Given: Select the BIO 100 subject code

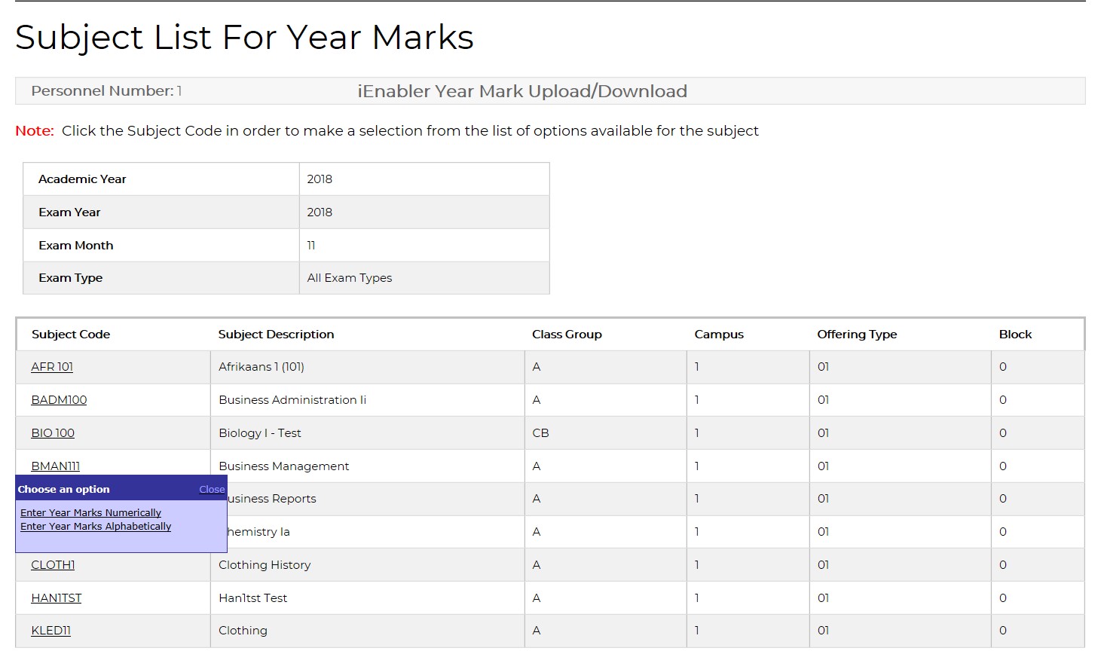Looking at the screenshot, I should click(x=52, y=433).
